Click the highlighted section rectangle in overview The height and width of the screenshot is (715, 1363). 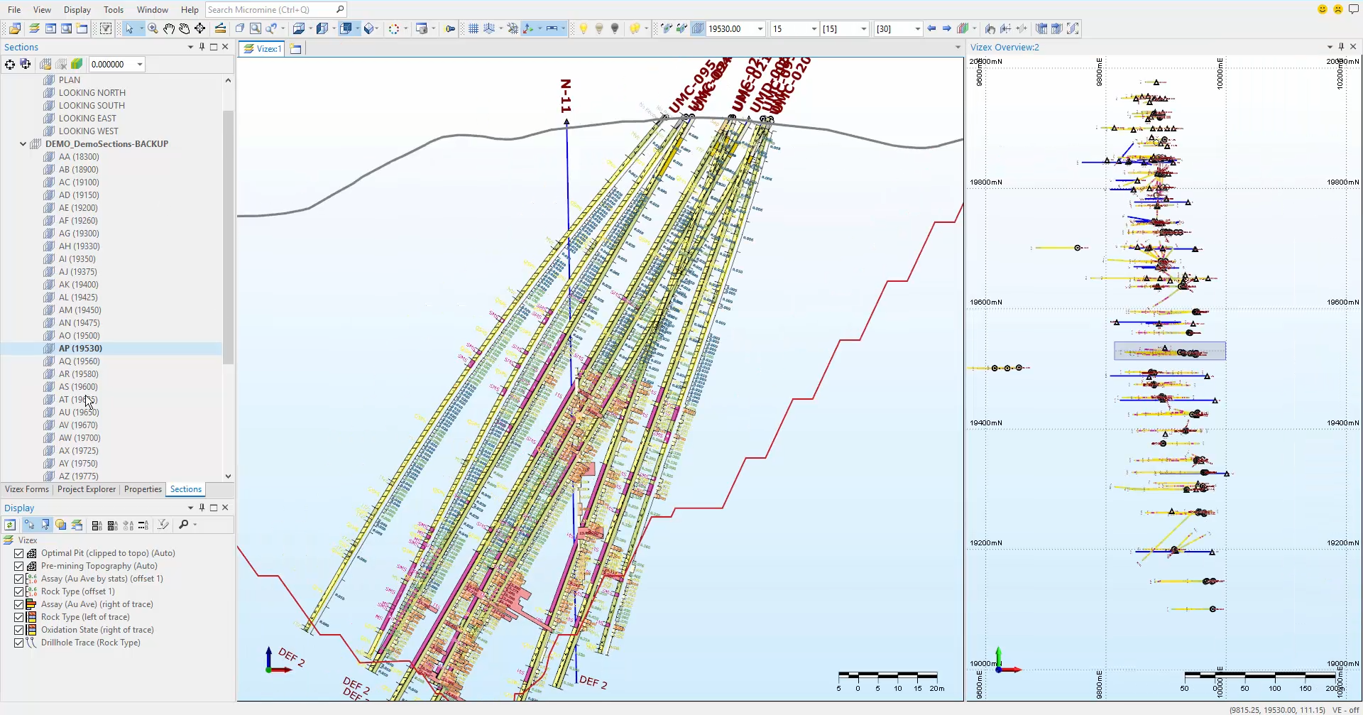(1169, 351)
